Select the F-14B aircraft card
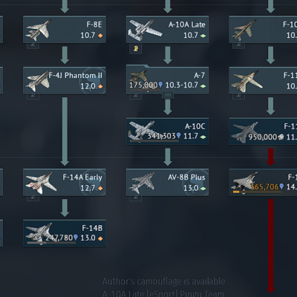This screenshot has width=297, height=297. click(x=65, y=234)
